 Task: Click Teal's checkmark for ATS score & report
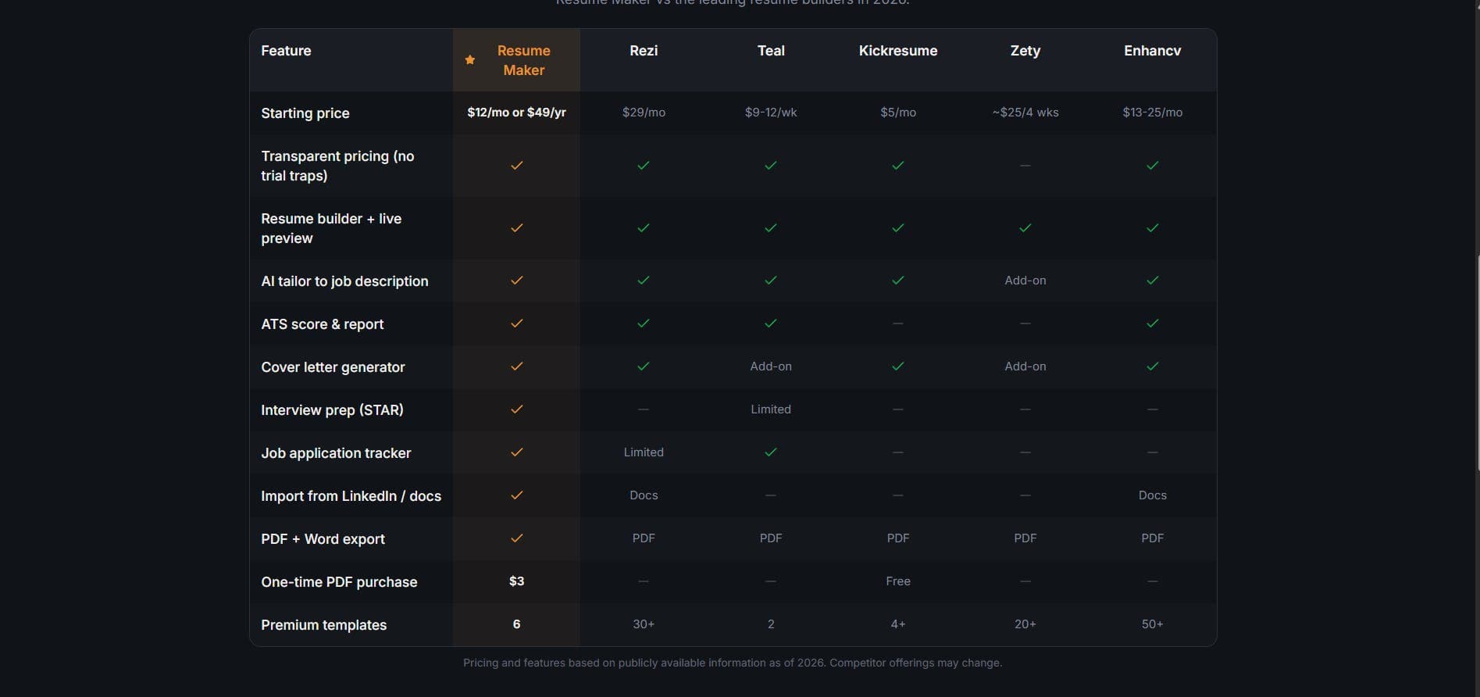(x=771, y=323)
